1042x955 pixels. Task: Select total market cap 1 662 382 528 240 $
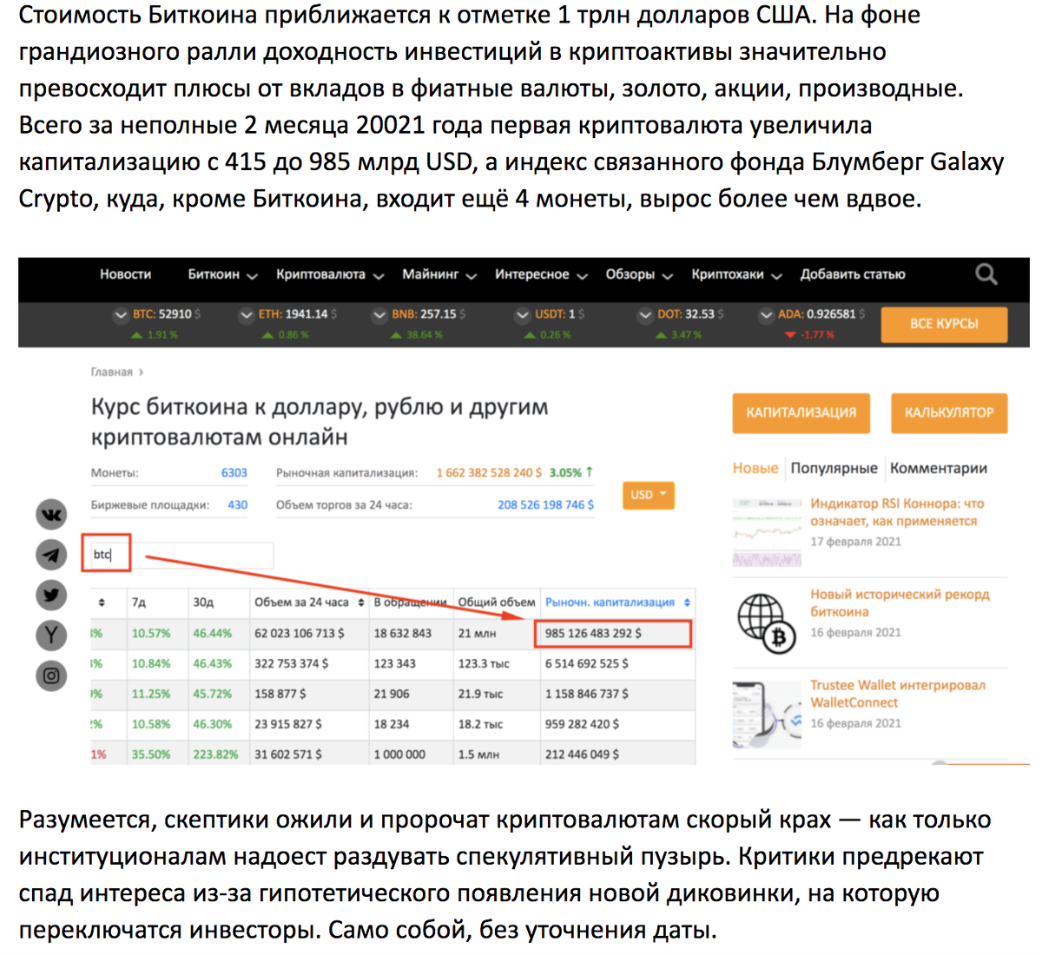489,473
